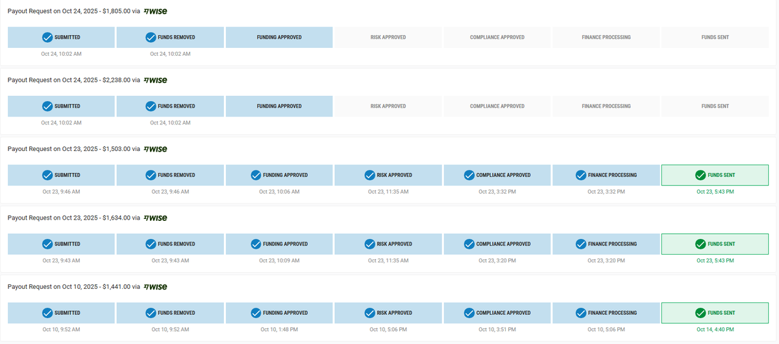This screenshot has width=779, height=344.
Task: Click the Oct 10, 3:51 PM timestamp
Action: pyautogui.click(x=497, y=329)
